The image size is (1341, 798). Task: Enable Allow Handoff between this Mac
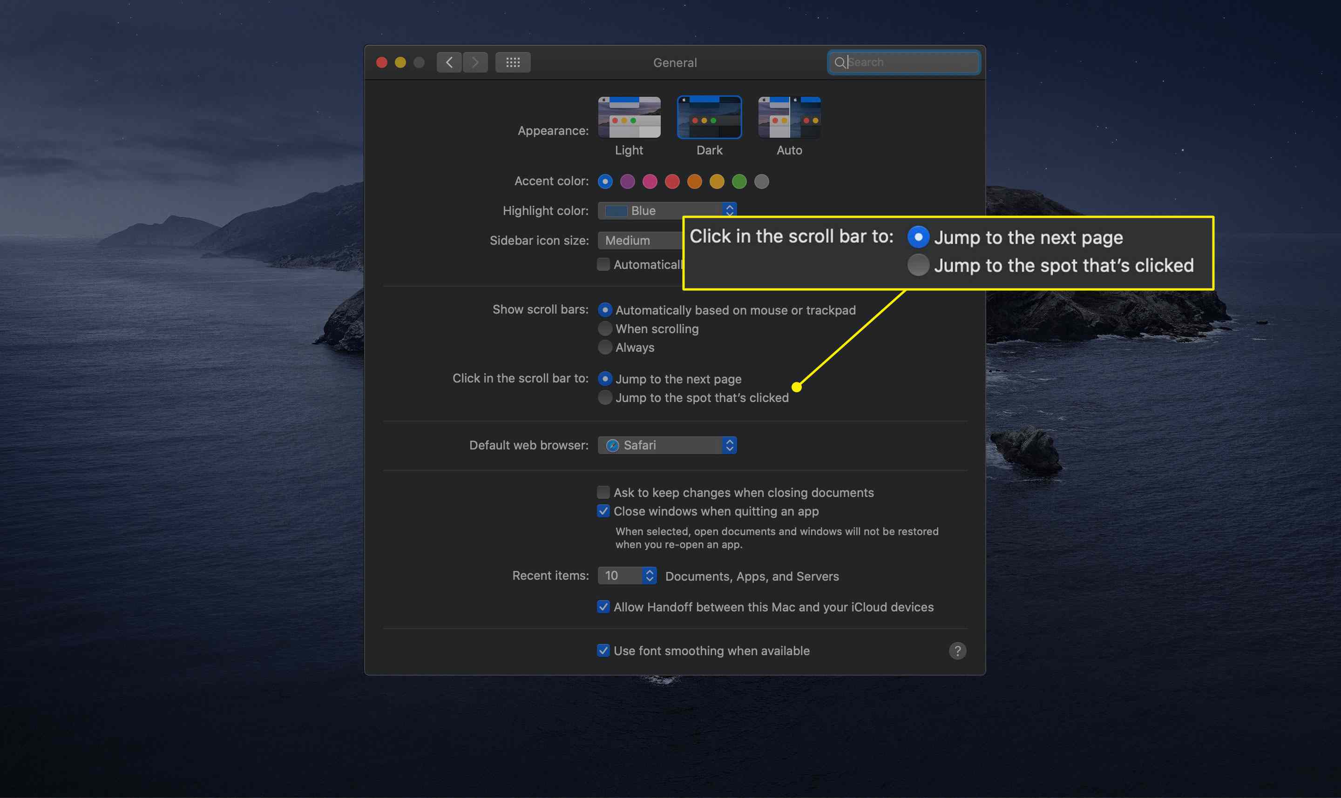pyautogui.click(x=602, y=606)
